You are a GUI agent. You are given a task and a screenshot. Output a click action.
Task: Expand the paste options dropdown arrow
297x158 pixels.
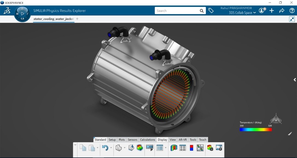click(x=98, y=148)
